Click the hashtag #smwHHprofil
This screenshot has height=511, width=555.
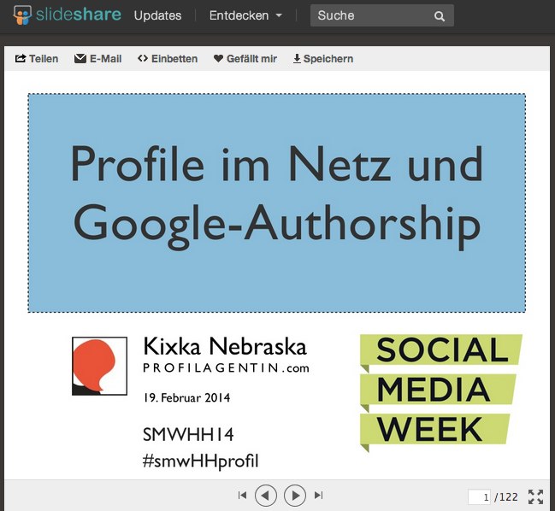point(200,461)
